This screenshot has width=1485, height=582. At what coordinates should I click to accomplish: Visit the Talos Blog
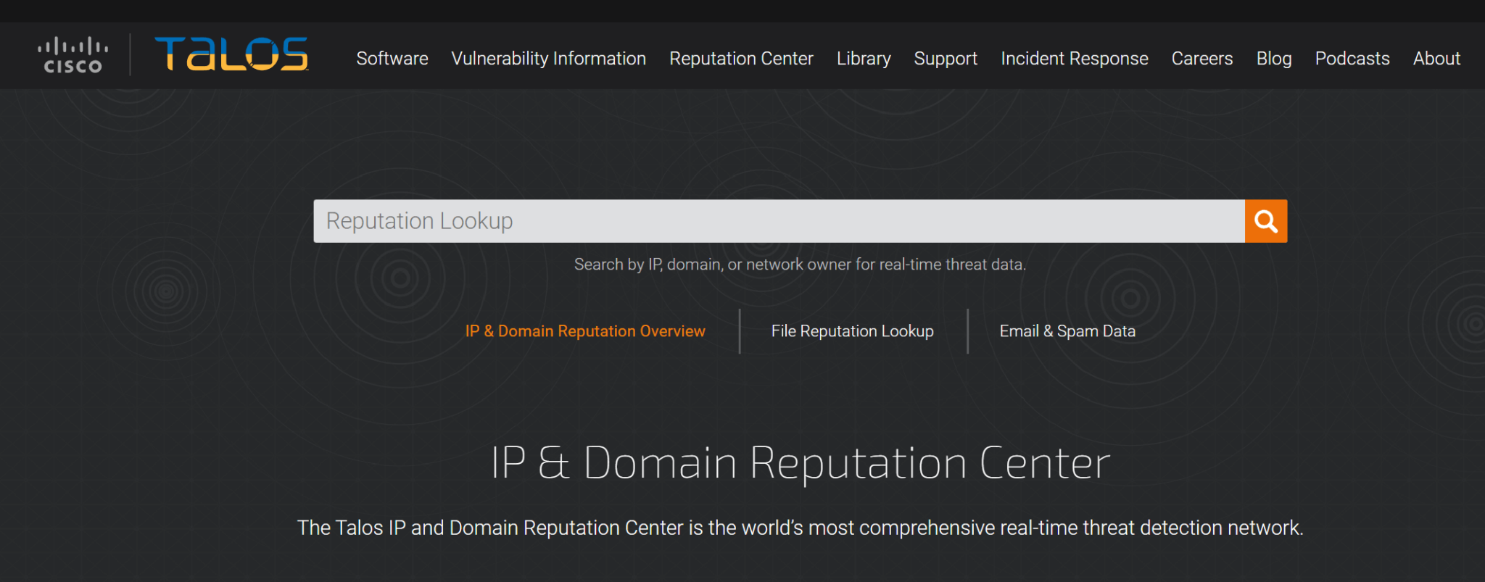click(x=1273, y=59)
